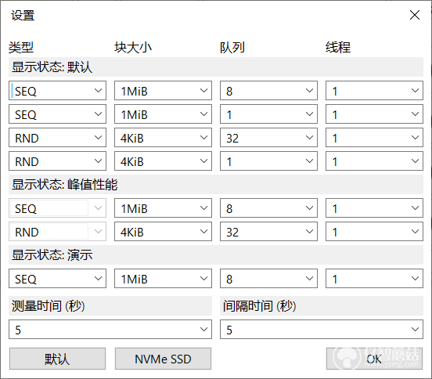The height and width of the screenshot is (379, 432).
Task: Expand demo row SEQ type dropdown
Action: [57, 279]
